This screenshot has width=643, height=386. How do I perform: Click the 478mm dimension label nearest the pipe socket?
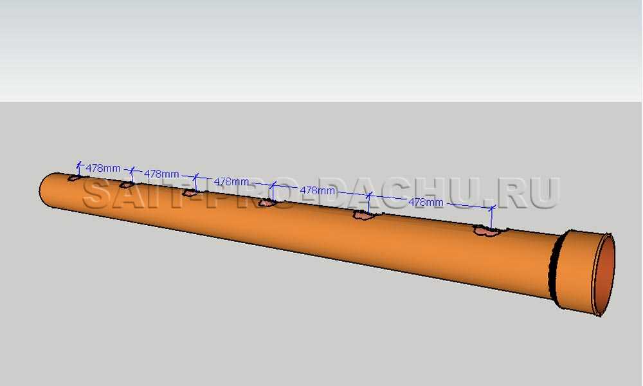[426, 202]
